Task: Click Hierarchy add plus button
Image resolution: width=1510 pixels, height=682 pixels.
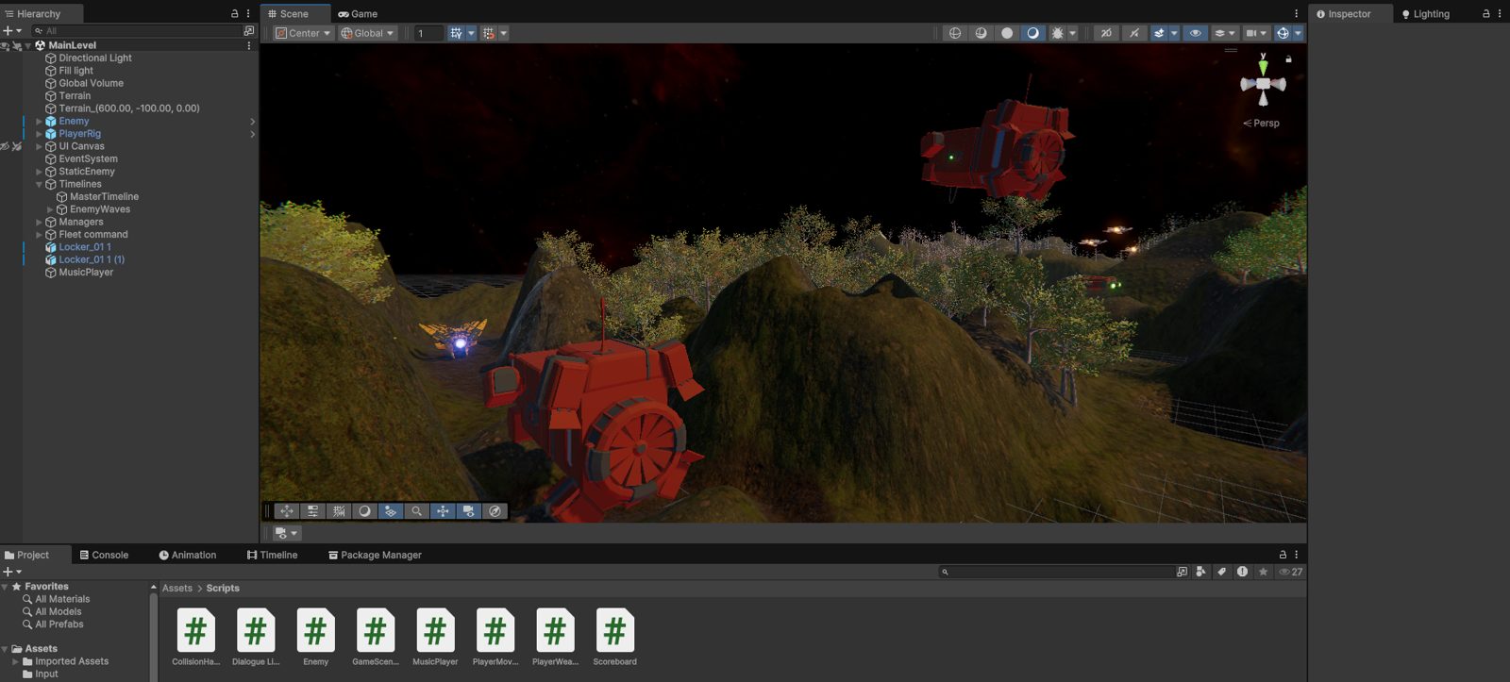Action: pos(8,31)
